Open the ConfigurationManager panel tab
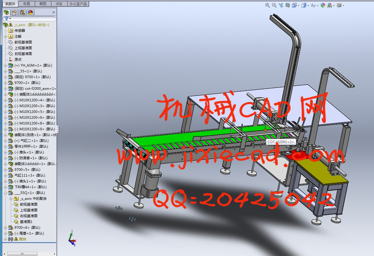This screenshot has width=374, height=256. (x=22, y=12)
